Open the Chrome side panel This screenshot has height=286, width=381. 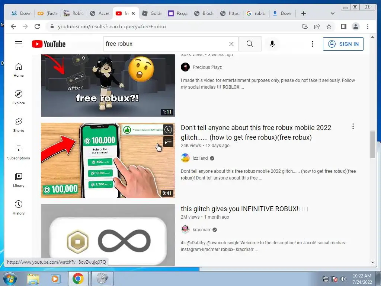(343, 26)
